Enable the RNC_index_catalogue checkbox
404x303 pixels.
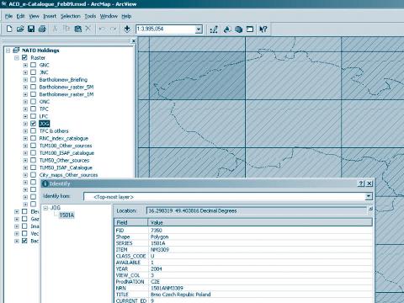click(34, 138)
